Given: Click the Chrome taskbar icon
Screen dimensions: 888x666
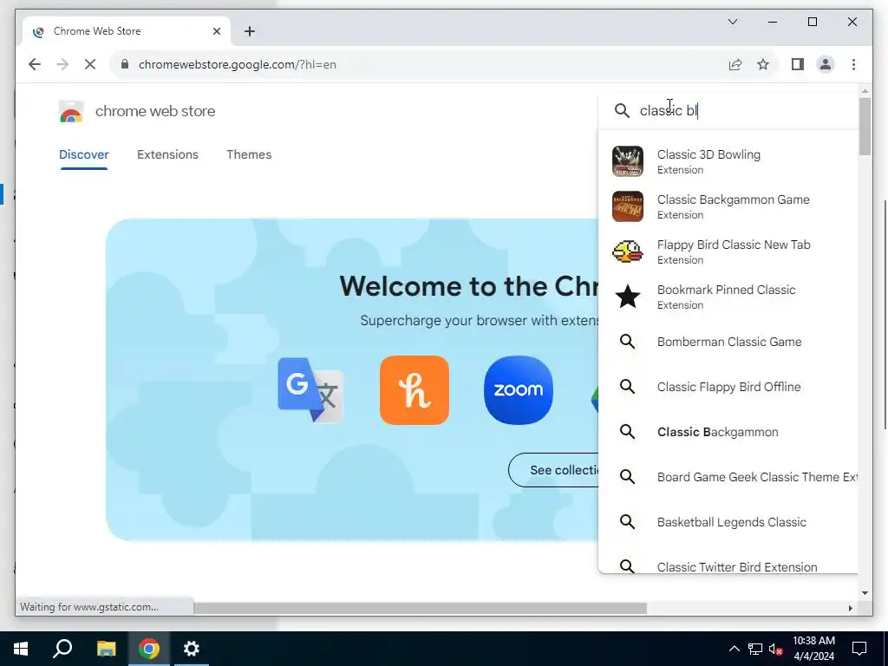Looking at the screenshot, I should click(149, 649).
